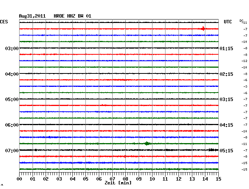Image resolution: width=249 pixels, height=189 pixels.
Task: Select minute tick label 14
Action: (x=205, y=179)
